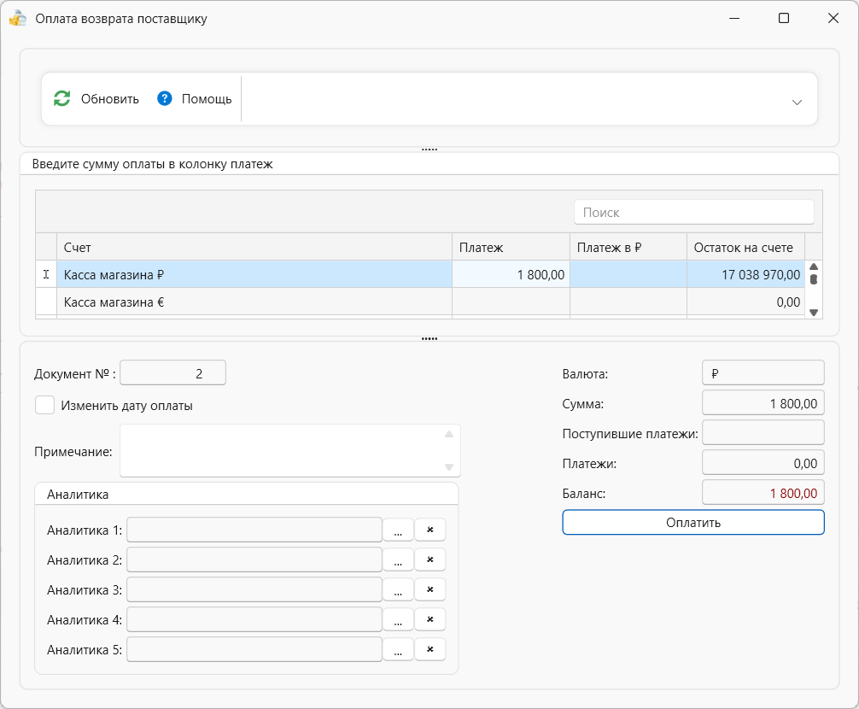
Task: Clear Аналитика 4 with its × button
Action: click(430, 619)
